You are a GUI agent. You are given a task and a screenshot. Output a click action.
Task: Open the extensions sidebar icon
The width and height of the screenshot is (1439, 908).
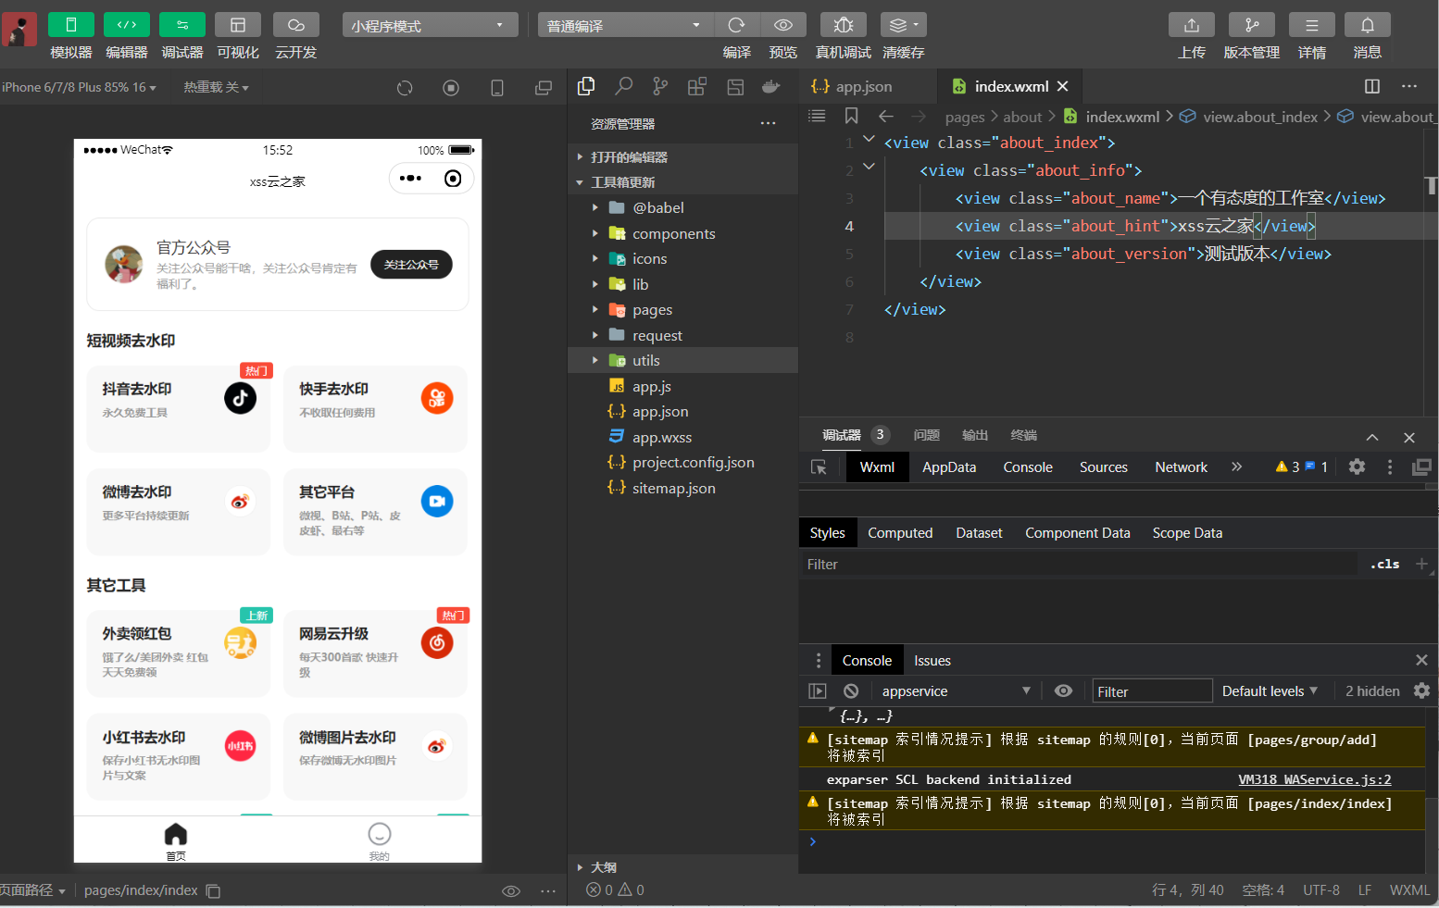click(697, 86)
